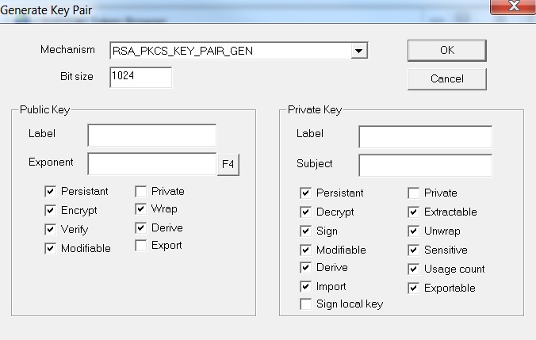Image resolution: width=536 pixels, height=340 pixels.
Task: Uncheck the Exportable checkbox
Action: (x=413, y=288)
